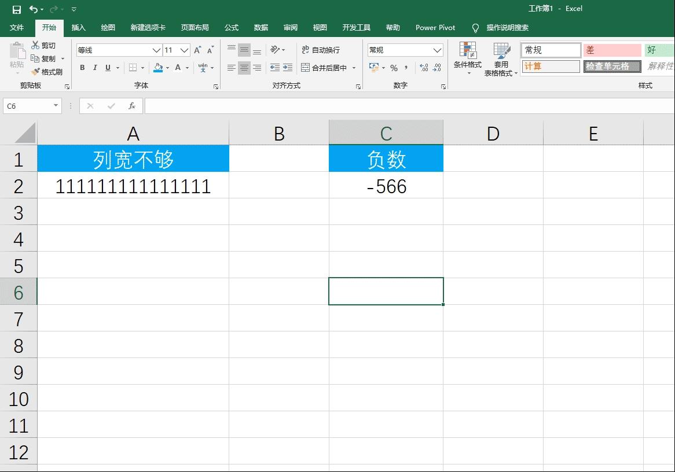Expand the number format dropdown showing 常规

pyautogui.click(x=438, y=50)
